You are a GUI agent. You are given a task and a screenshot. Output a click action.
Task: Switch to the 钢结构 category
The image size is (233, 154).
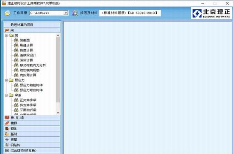pyautogui.click(x=32, y=145)
